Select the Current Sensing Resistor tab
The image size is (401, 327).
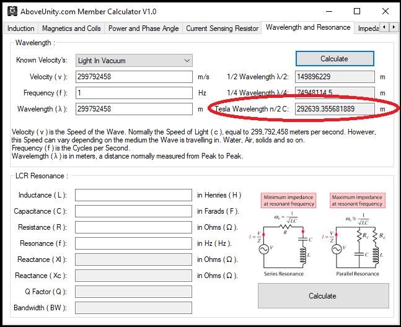click(222, 28)
